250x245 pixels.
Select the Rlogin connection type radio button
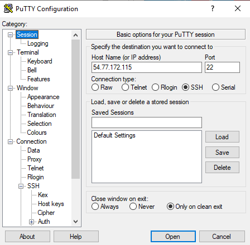pyautogui.click(x=155, y=87)
